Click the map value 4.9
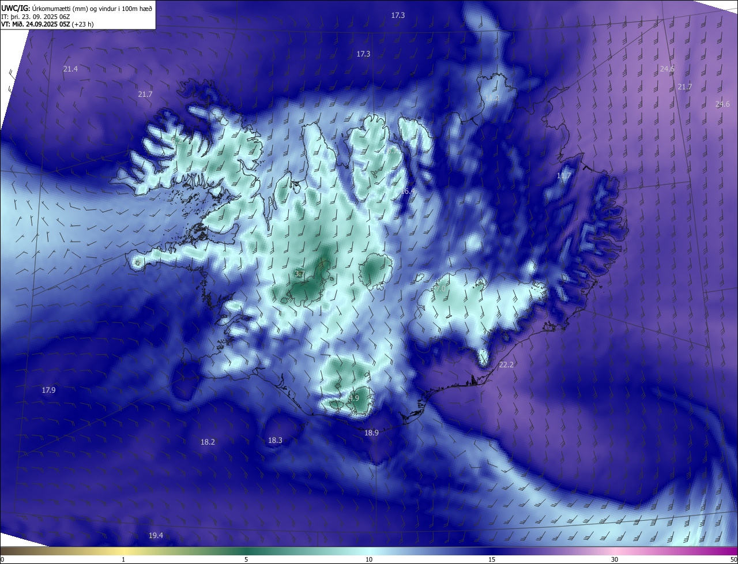This screenshot has height=564, width=738. 354,398
